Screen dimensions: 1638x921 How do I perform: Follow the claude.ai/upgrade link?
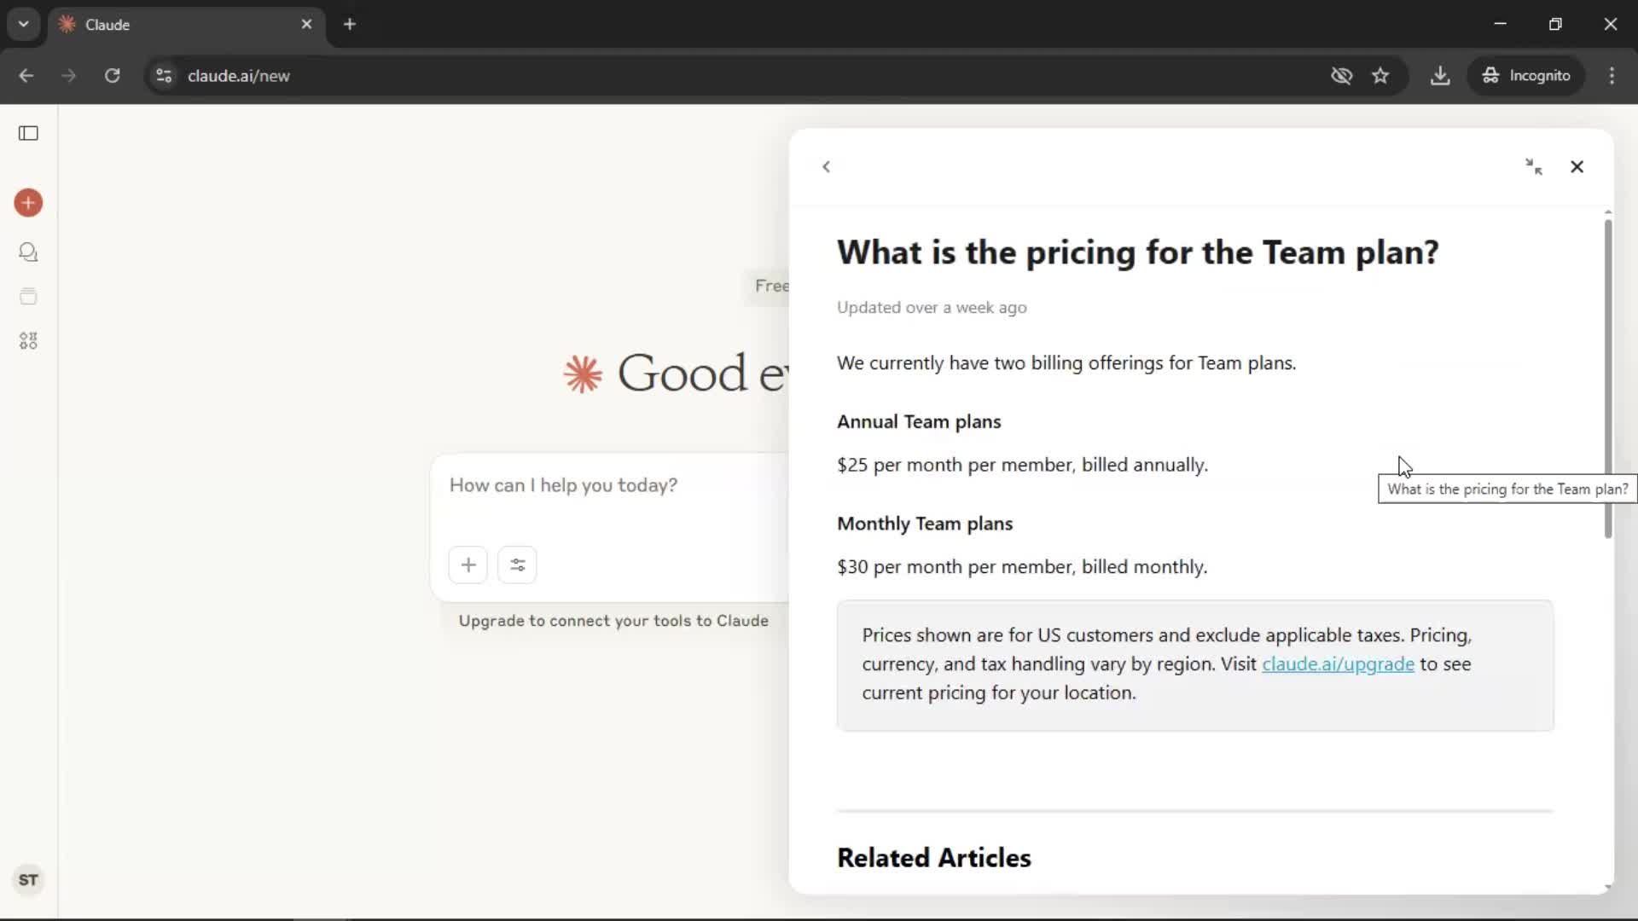tap(1338, 663)
